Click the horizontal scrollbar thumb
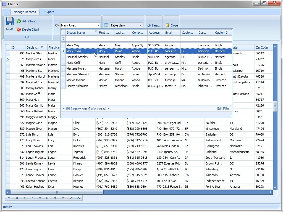This screenshot has width=283, height=212. coord(57,192)
